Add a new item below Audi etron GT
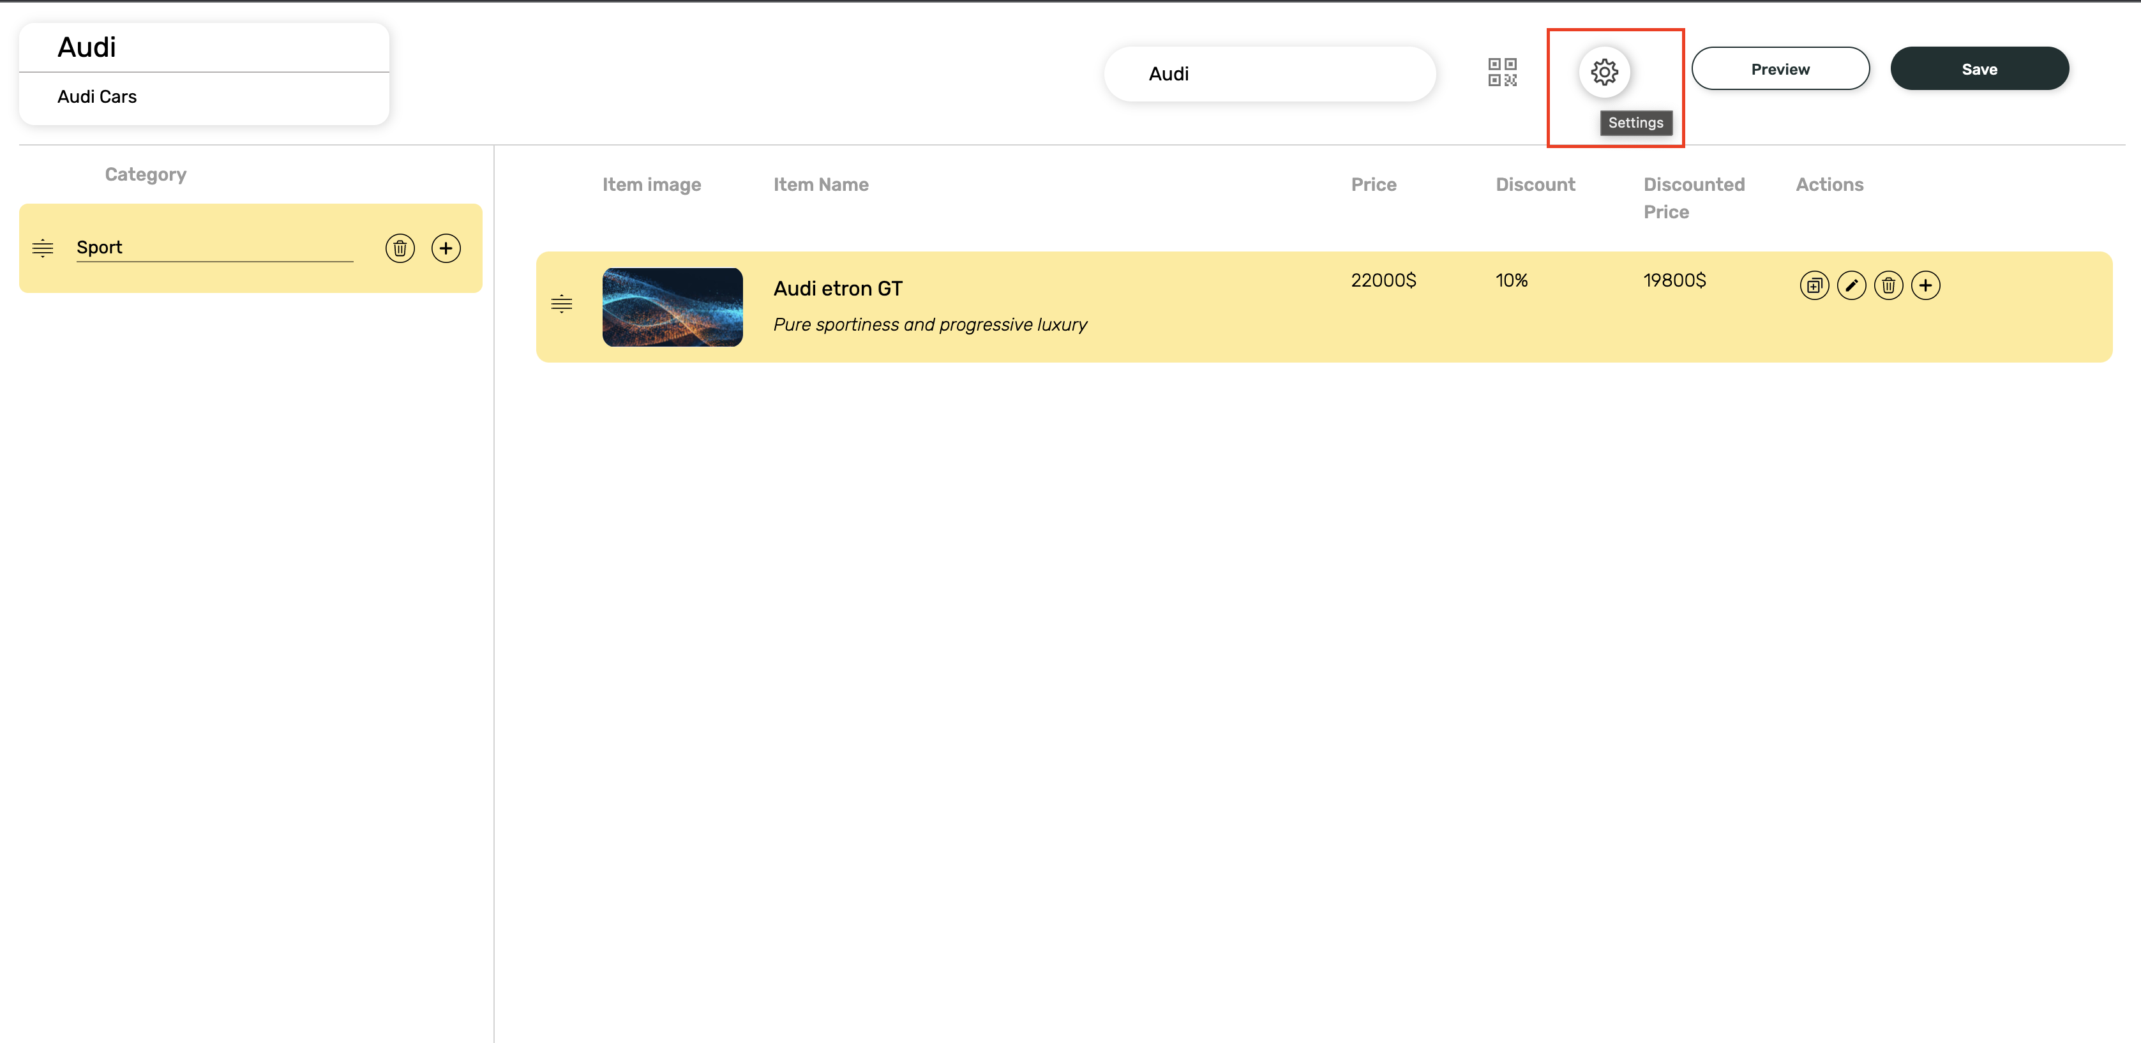Image resolution: width=2141 pixels, height=1043 pixels. [x=1926, y=286]
